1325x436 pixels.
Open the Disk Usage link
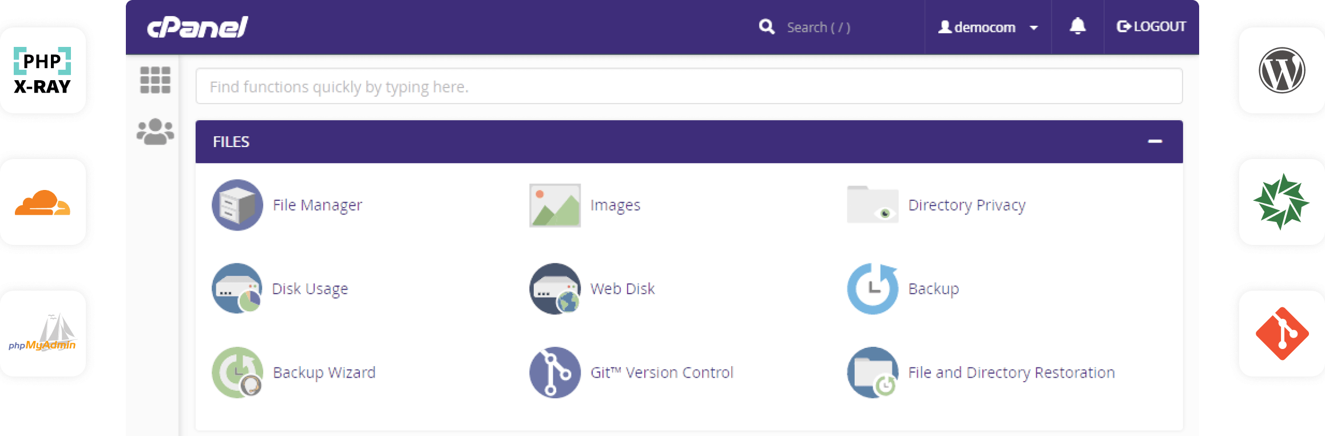[x=310, y=288]
